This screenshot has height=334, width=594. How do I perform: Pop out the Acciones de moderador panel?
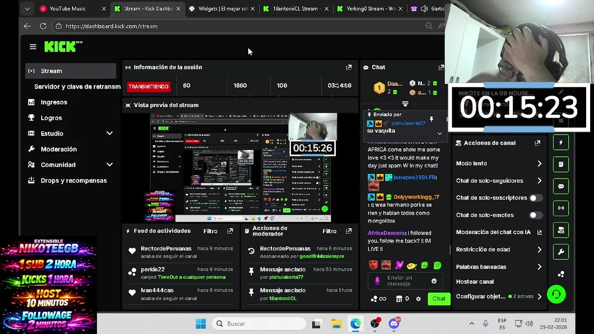pyautogui.click(x=349, y=231)
